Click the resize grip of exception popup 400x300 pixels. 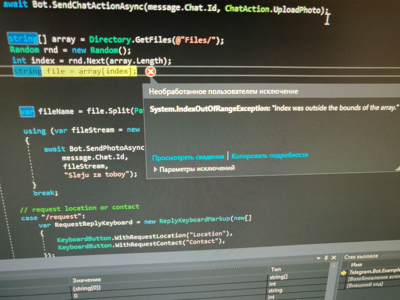coord(397,169)
